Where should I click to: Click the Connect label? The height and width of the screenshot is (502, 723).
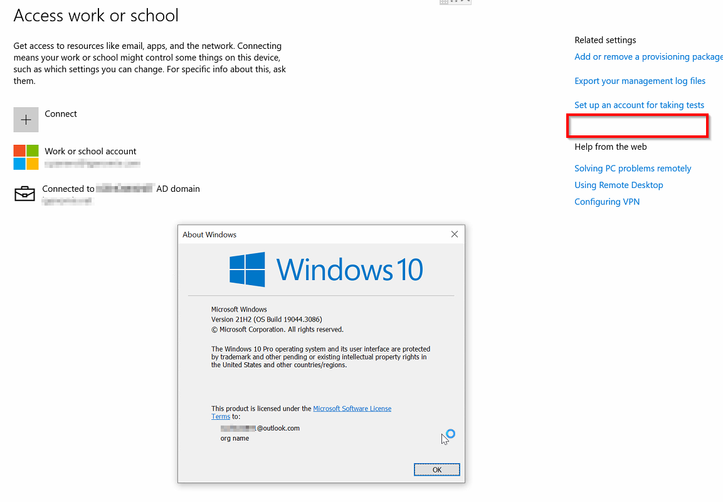point(61,114)
